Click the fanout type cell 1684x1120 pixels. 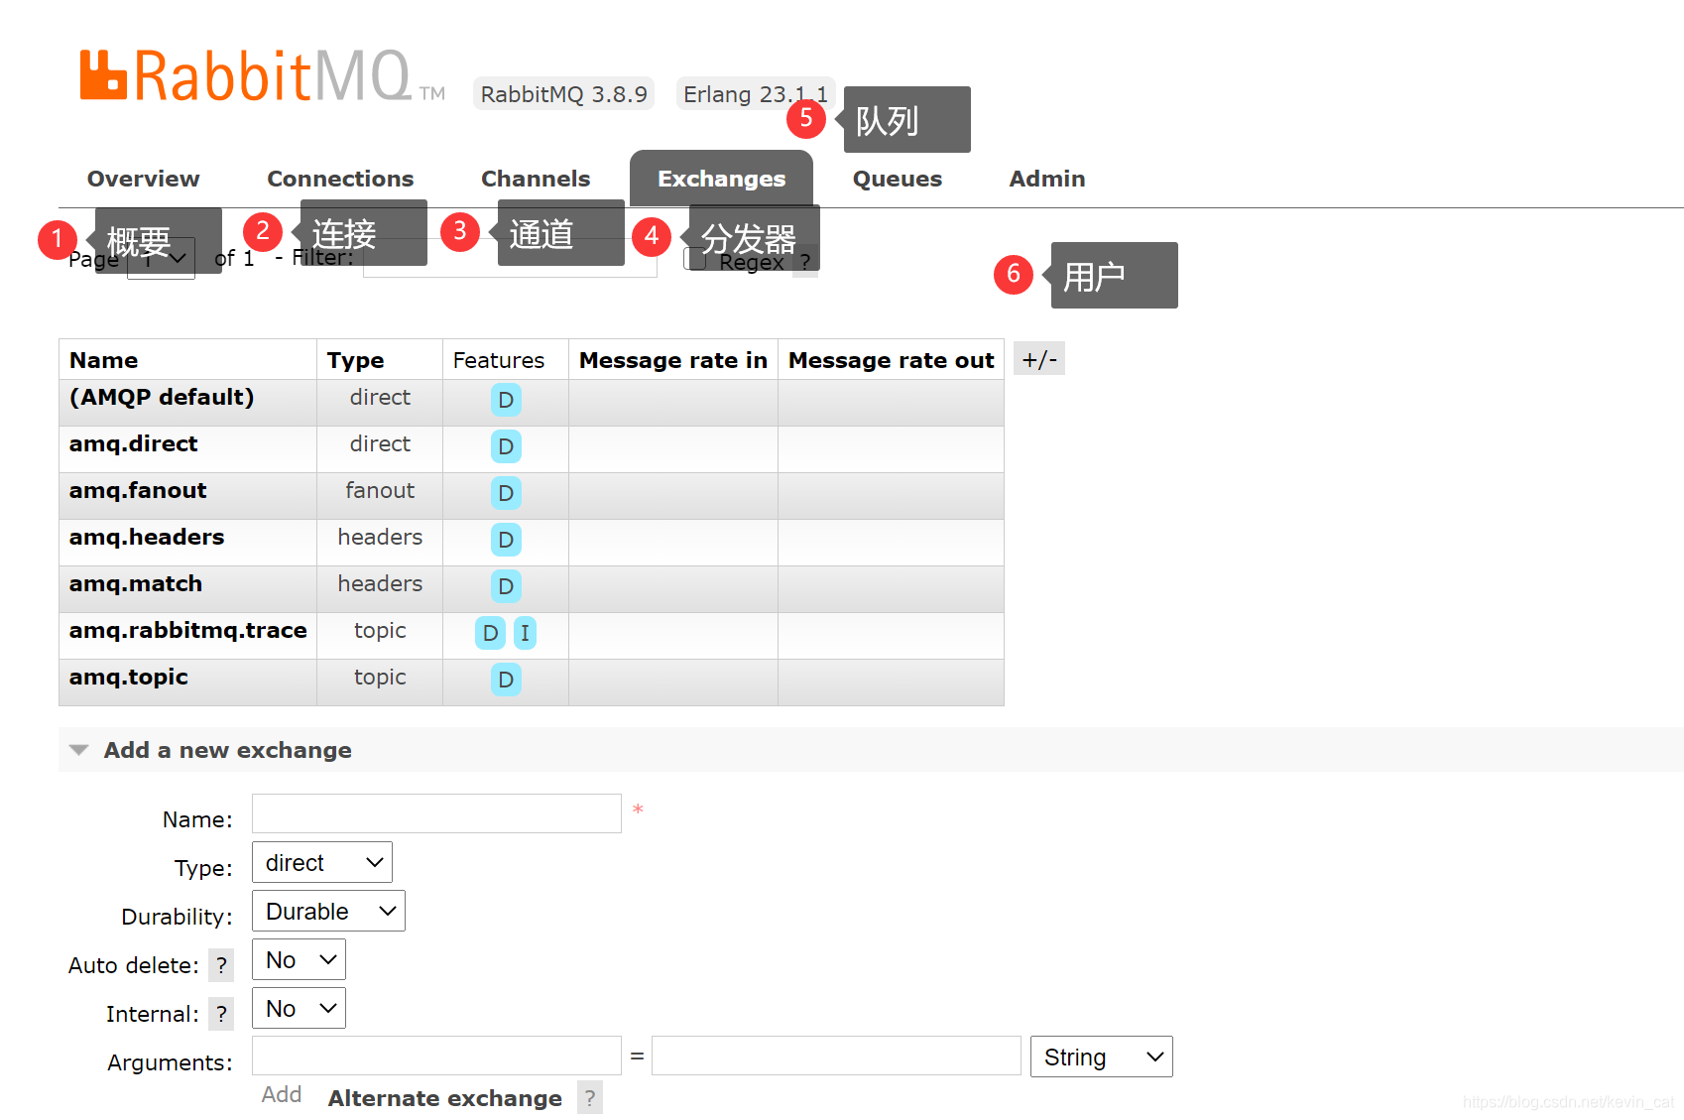pos(380,490)
